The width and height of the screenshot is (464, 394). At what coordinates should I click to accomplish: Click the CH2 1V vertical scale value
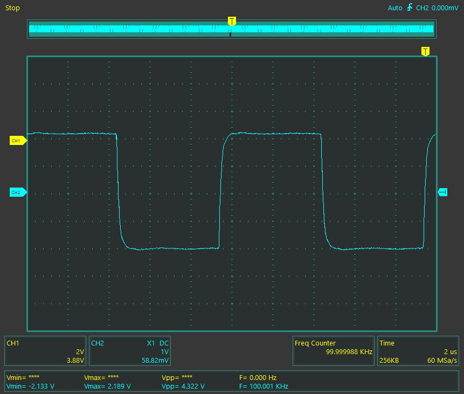coord(164,351)
